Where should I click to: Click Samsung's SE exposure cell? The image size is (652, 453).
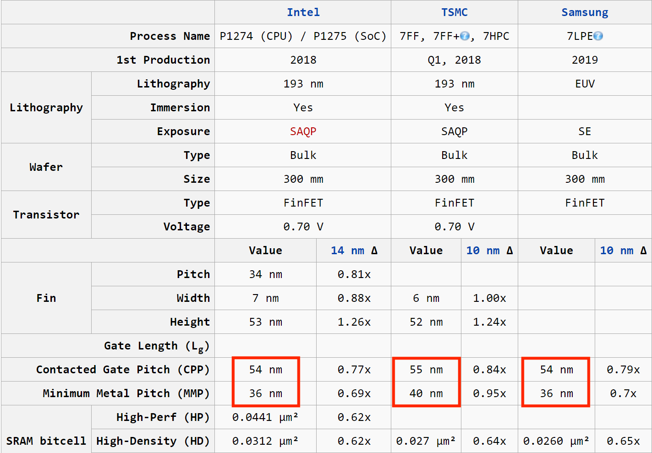[x=585, y=131]
